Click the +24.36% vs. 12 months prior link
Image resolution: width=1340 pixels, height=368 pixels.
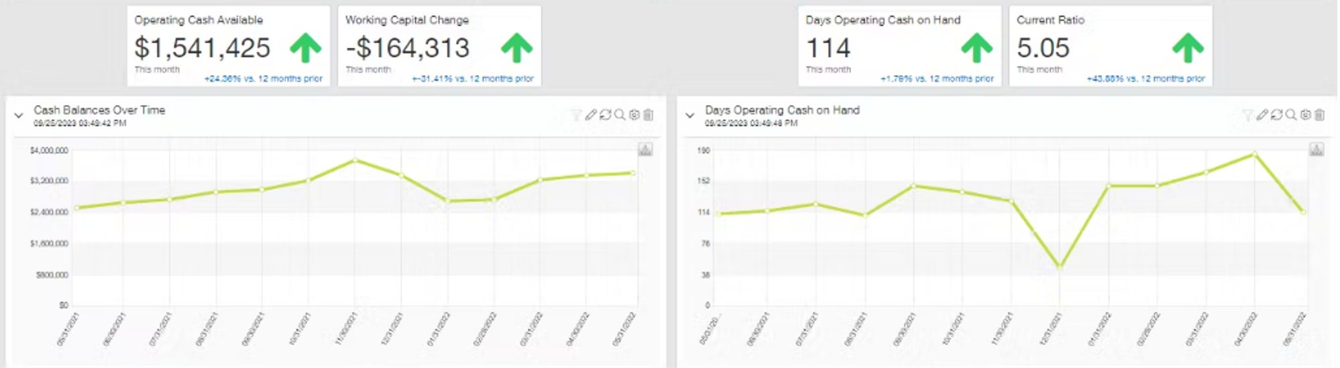(263, 79)
